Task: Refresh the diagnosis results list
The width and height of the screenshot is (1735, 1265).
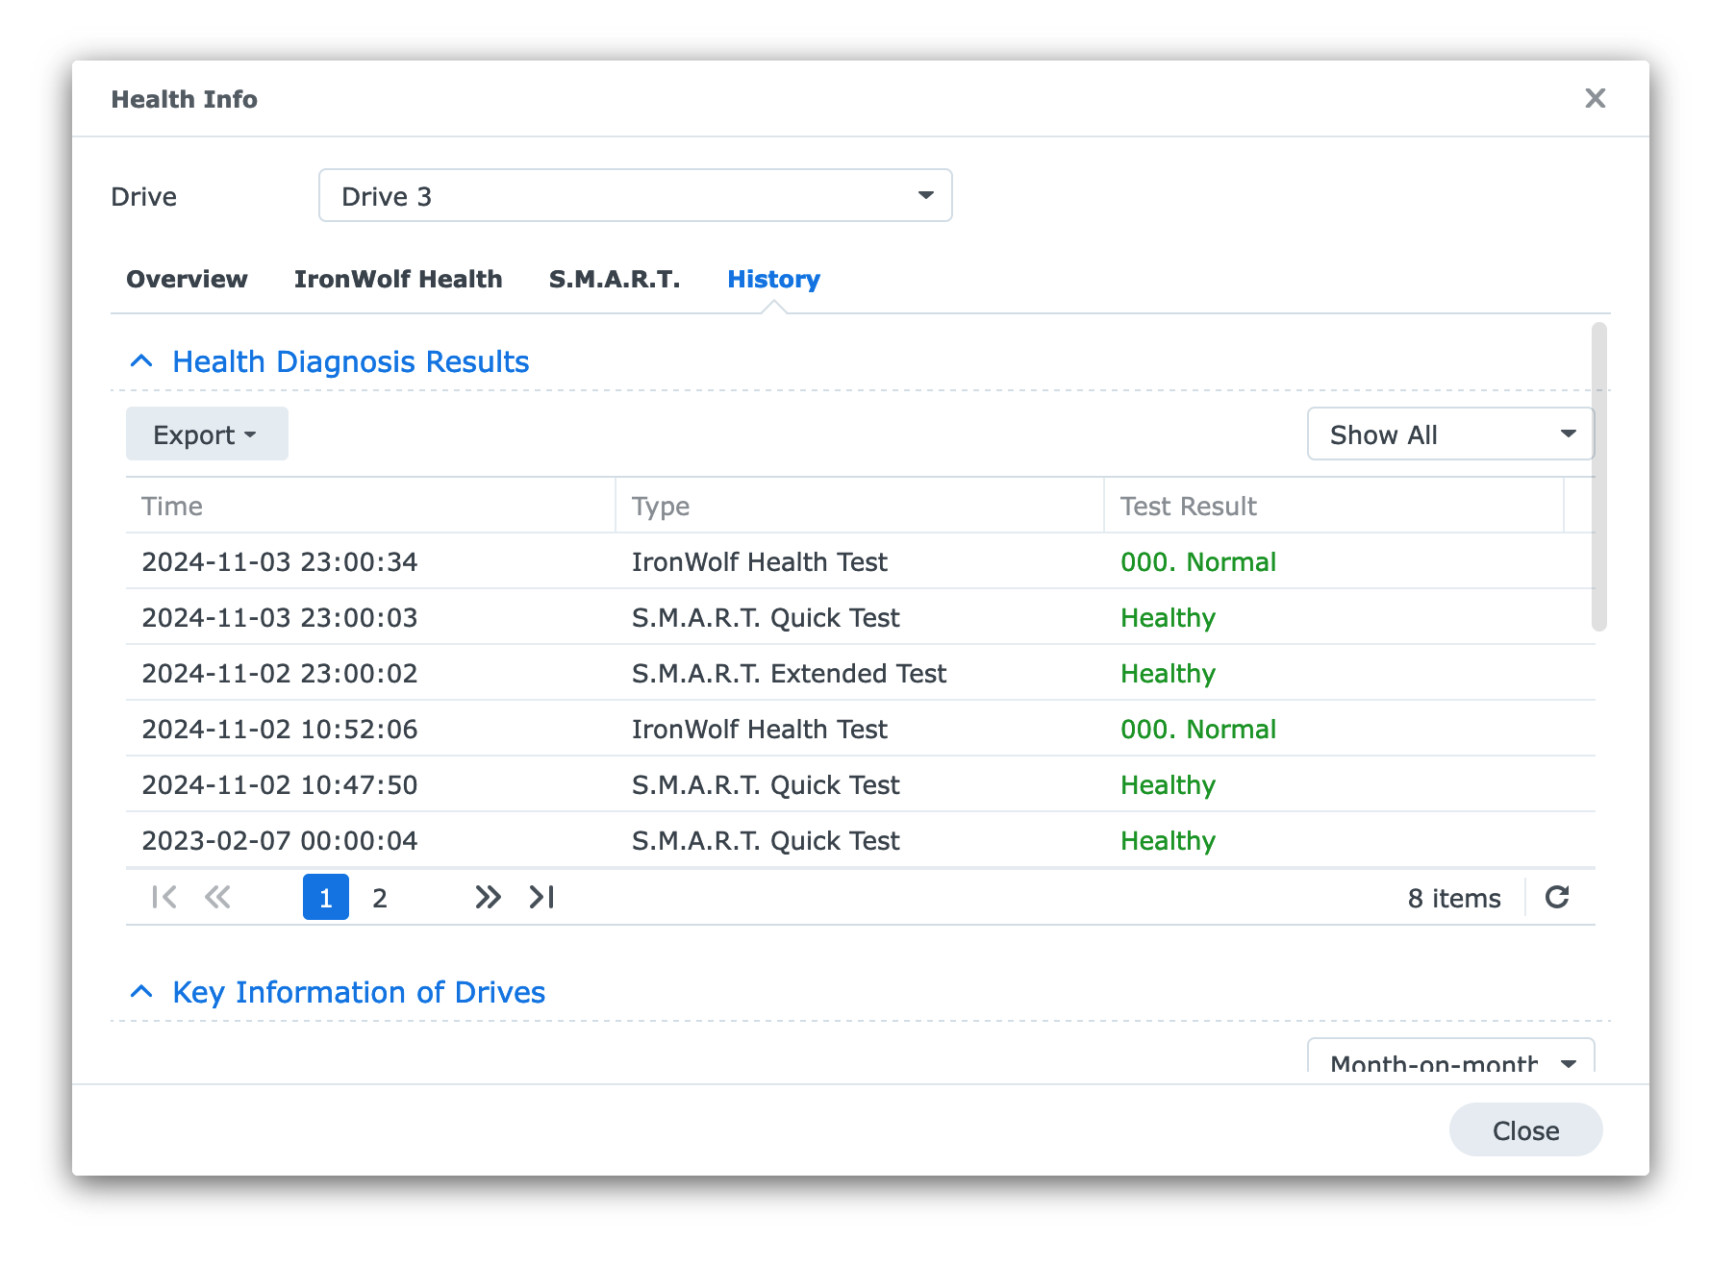Action: [1557, 897]
